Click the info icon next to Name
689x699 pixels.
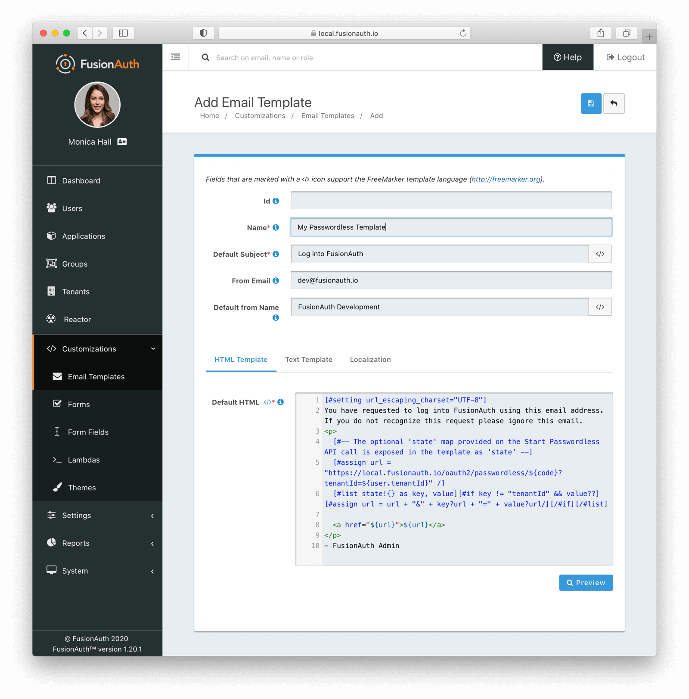[x=276, y=227]
